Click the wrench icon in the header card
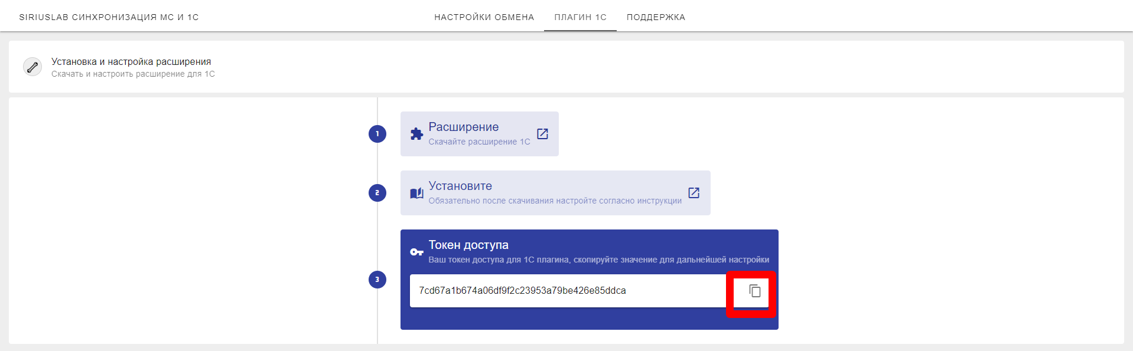This screenshot has width=1133, height=351. (x=32, y=67)
